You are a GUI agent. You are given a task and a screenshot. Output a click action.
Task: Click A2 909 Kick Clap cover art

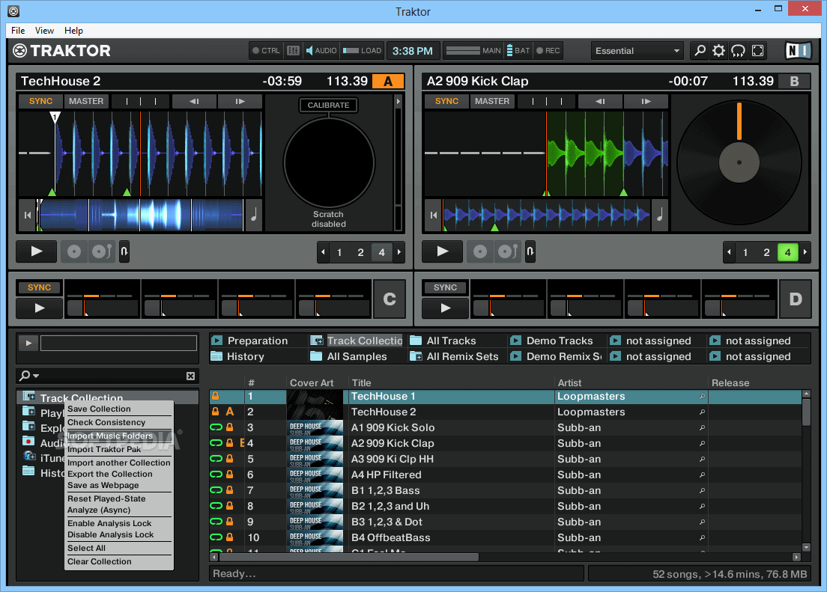pyautogui.click(x=315, y=443)
